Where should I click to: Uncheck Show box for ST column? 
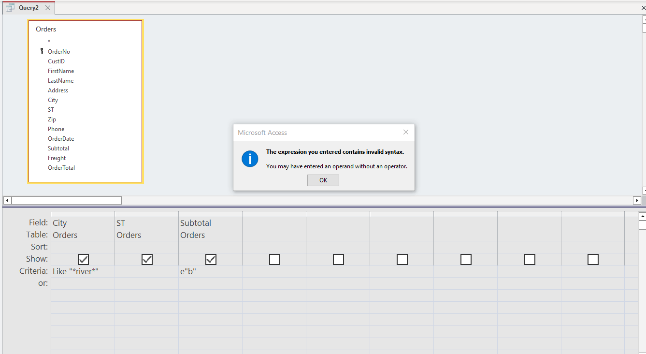pos(147,259)
